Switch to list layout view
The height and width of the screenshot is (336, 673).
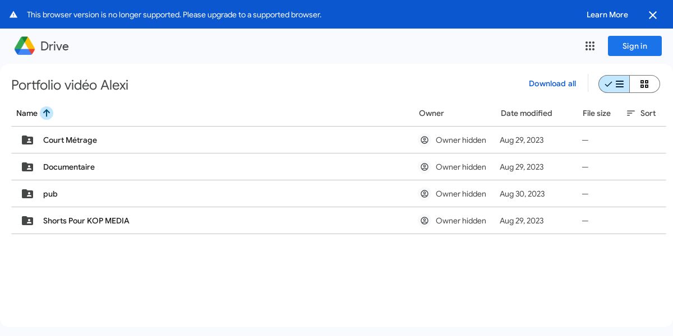coord(614,84)
